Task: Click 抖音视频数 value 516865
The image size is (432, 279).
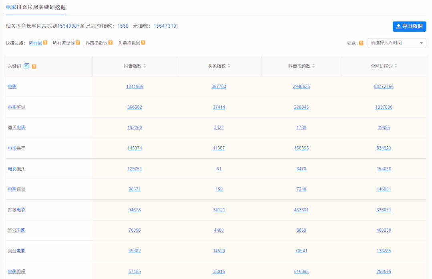Action: coord(301,271)
